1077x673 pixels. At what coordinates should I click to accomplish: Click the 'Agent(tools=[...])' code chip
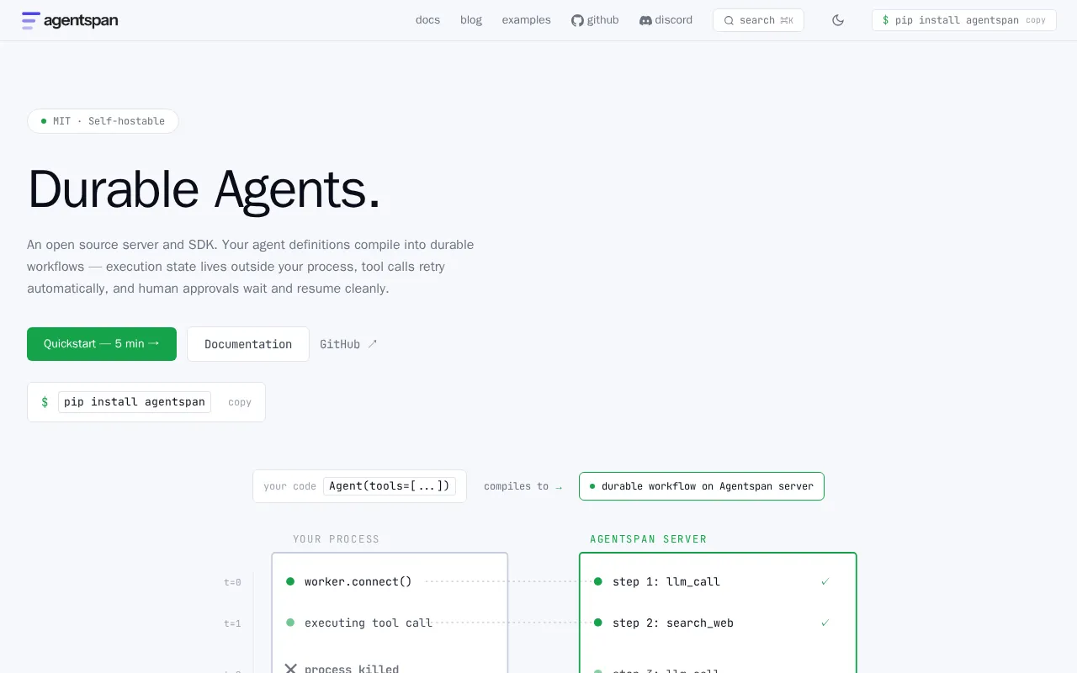390,486
